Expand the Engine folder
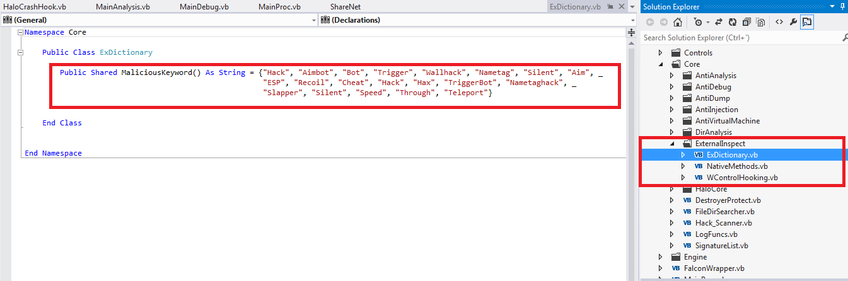The height and width of the screenshot is (281, 848). click(x=661, y=257)
